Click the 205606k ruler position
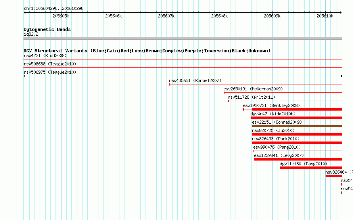Screen dimensions: 353x220 113,16
